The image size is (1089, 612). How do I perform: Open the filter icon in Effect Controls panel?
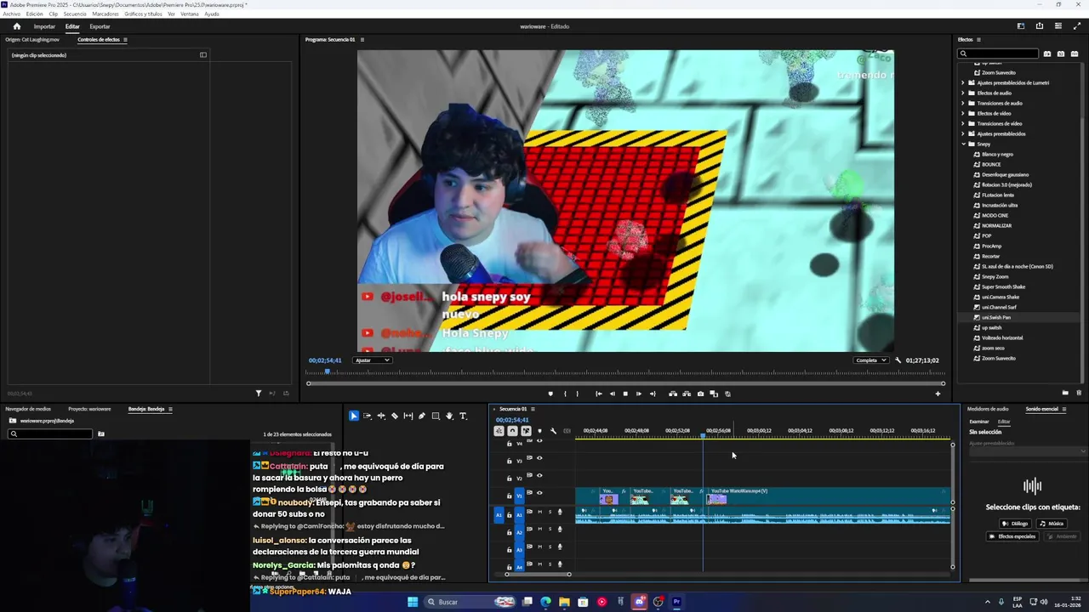259,393
